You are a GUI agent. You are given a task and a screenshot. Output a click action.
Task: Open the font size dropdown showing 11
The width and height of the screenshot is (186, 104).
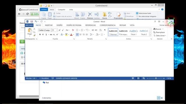57,30
